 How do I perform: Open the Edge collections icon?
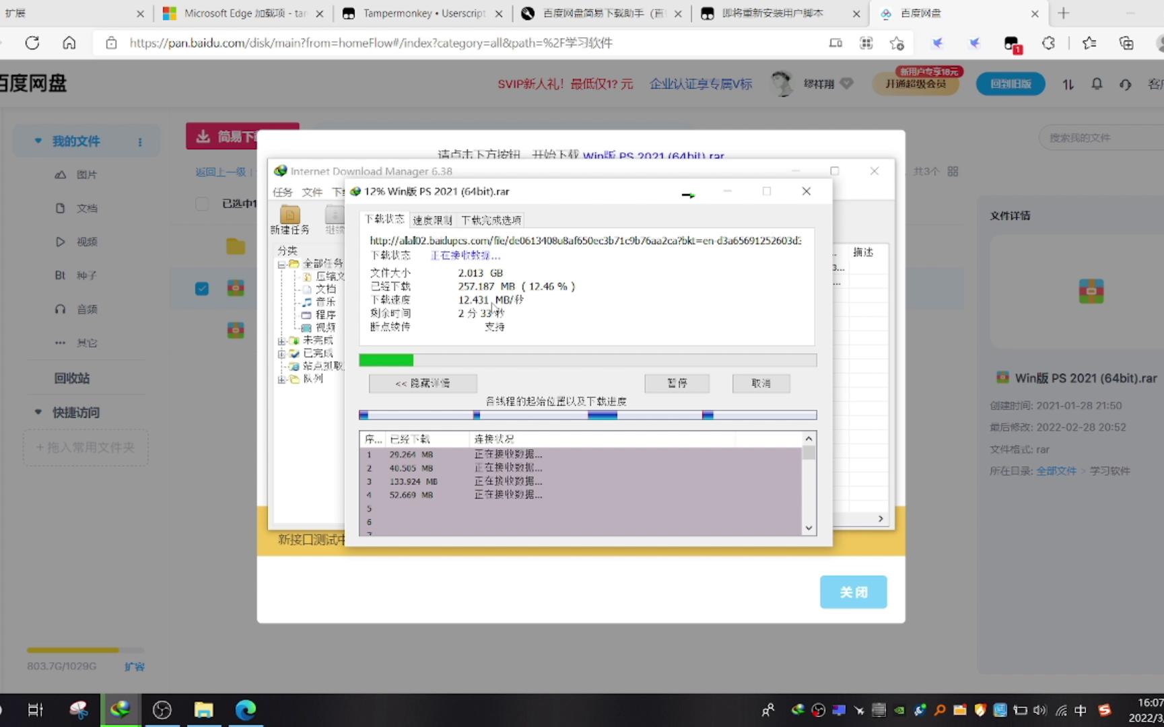[x=1126, y=43]
